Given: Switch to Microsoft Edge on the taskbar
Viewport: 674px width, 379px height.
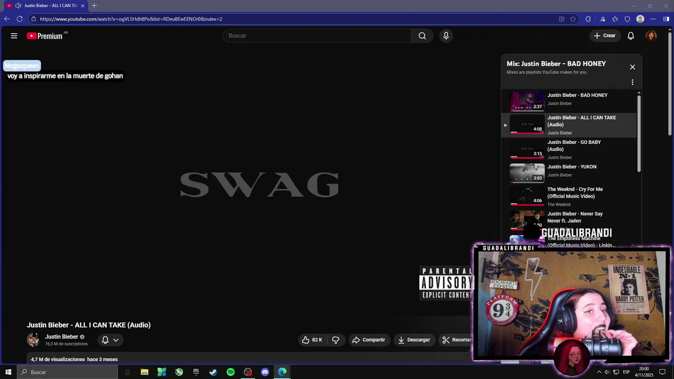Looking at the screenshot, I should click(x=282, y=372).
